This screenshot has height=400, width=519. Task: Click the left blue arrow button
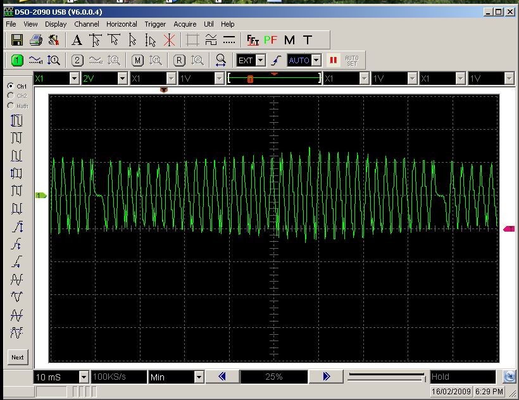point(222,377)
